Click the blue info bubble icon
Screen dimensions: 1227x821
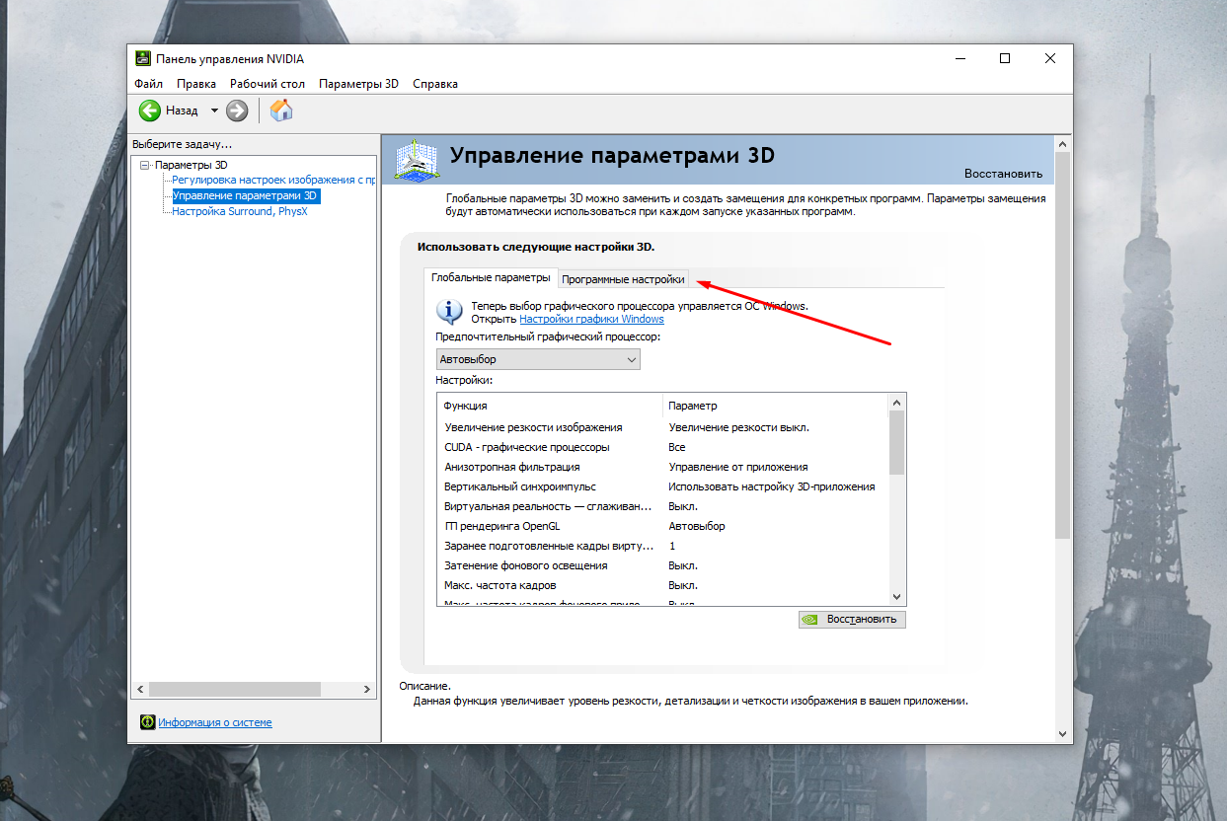[449, 312]
